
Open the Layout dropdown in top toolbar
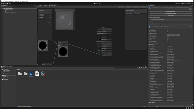189,3
